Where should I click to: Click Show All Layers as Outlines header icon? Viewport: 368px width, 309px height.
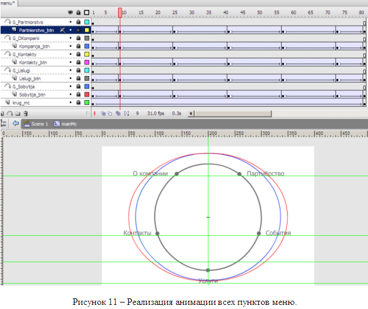coord(87,12)
